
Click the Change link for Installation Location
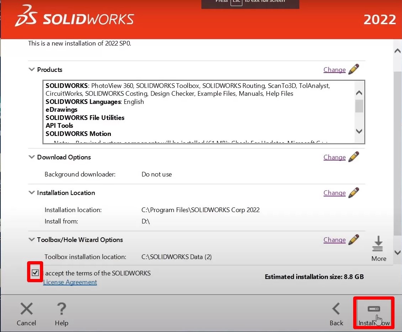(x=335, y=193)
